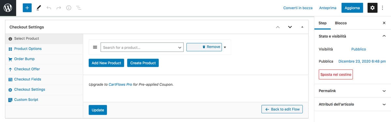Follow the CartFlows Pro link

tap(120, 84)
